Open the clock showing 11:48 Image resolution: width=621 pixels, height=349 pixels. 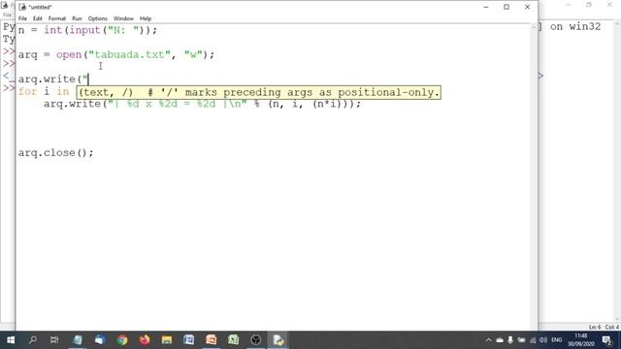[x=581, y=340]
